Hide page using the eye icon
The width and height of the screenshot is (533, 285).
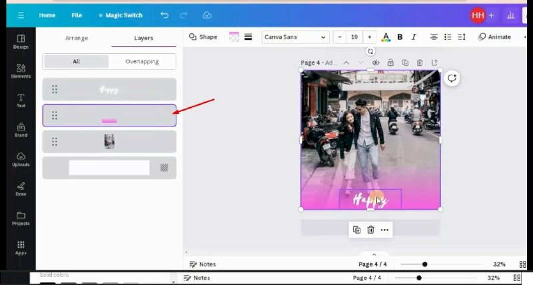point(376,63)
